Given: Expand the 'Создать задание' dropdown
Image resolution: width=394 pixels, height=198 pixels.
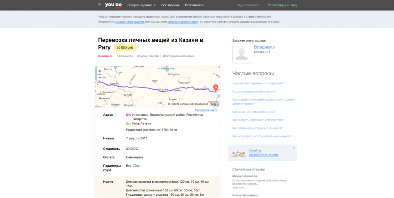Looking at the screenshot, I should point(141,5).
